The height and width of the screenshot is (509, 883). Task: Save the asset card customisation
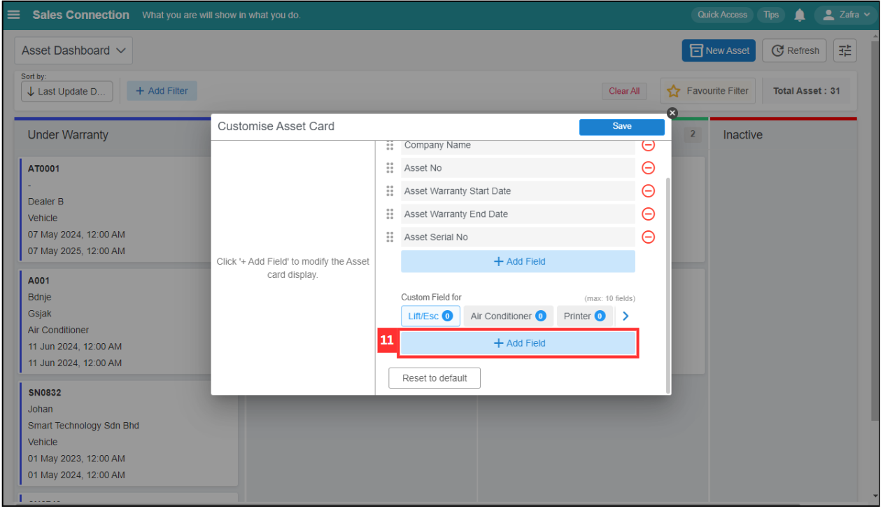tap(622, 127)
